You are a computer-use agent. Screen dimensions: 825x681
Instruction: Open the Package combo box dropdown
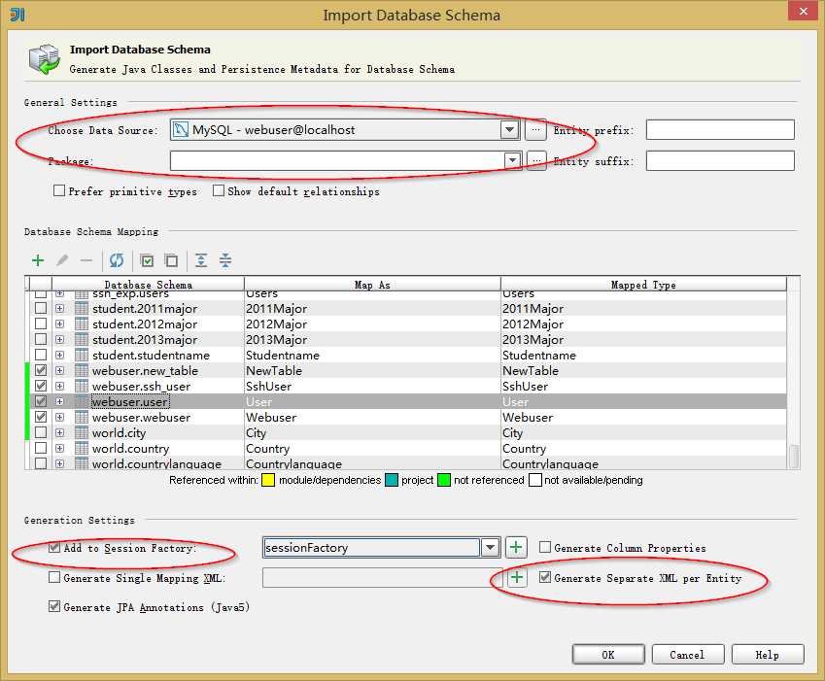click(x=512, y=160)
